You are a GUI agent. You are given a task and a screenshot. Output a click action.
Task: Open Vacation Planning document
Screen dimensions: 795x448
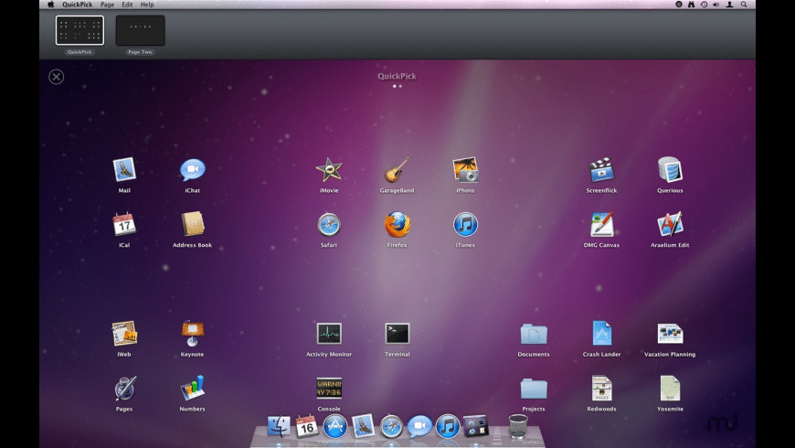(670, 334)
